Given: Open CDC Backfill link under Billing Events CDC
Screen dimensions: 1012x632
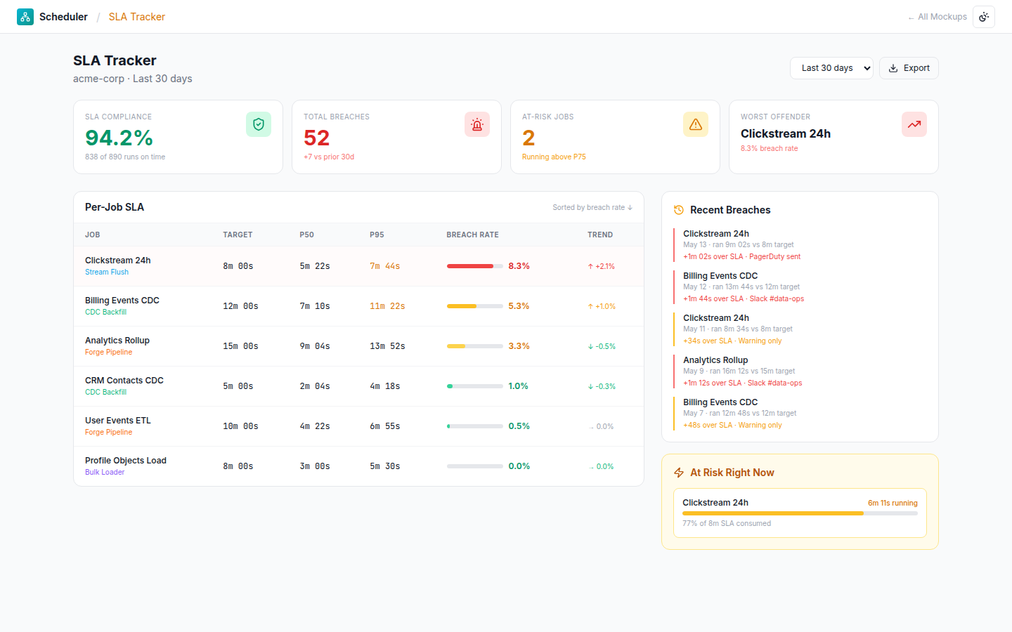Looking at the screenshot, I should click(105, 312).
